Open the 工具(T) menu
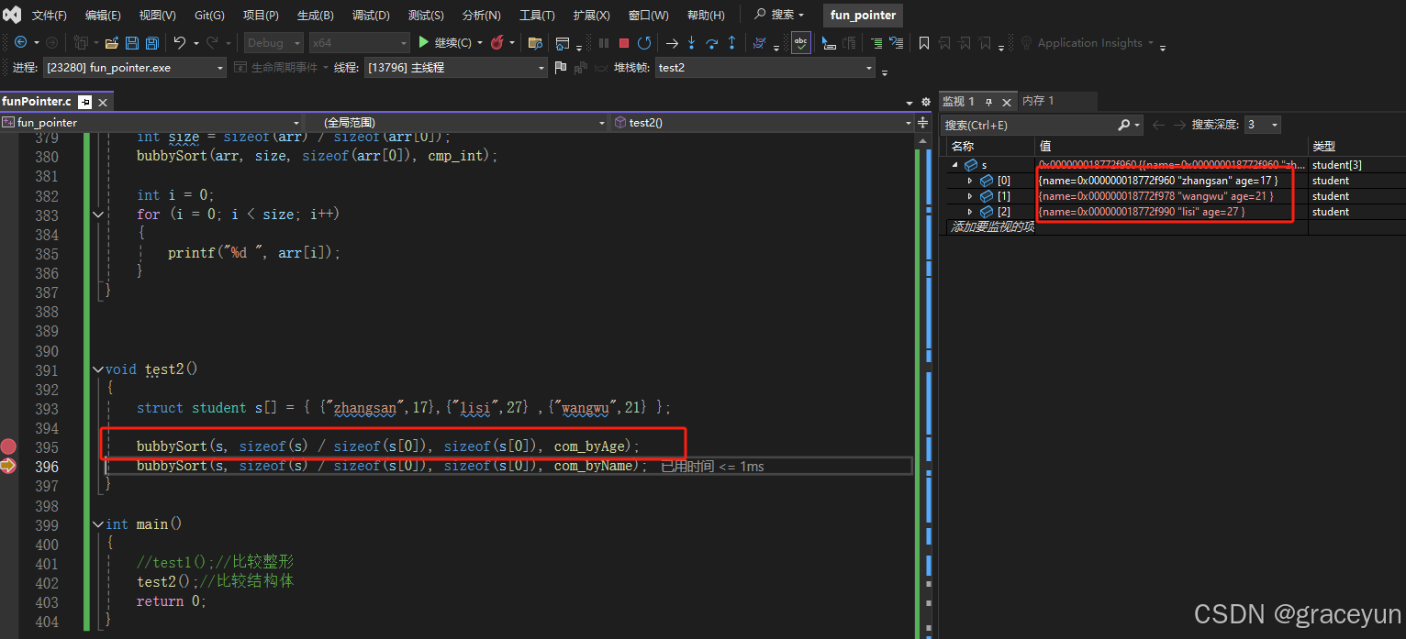 click(537, 16)
